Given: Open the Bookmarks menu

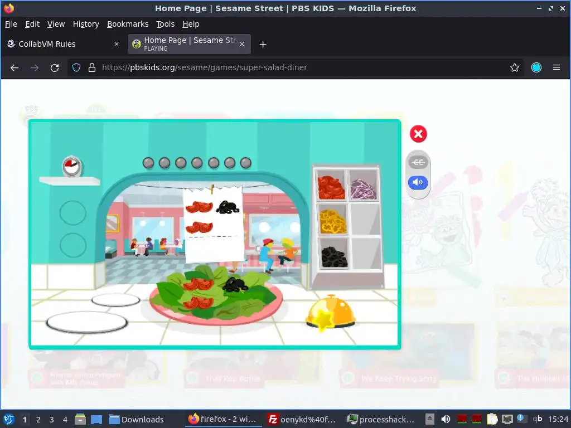Looking at the screenshot, I should tap(128, 24).
